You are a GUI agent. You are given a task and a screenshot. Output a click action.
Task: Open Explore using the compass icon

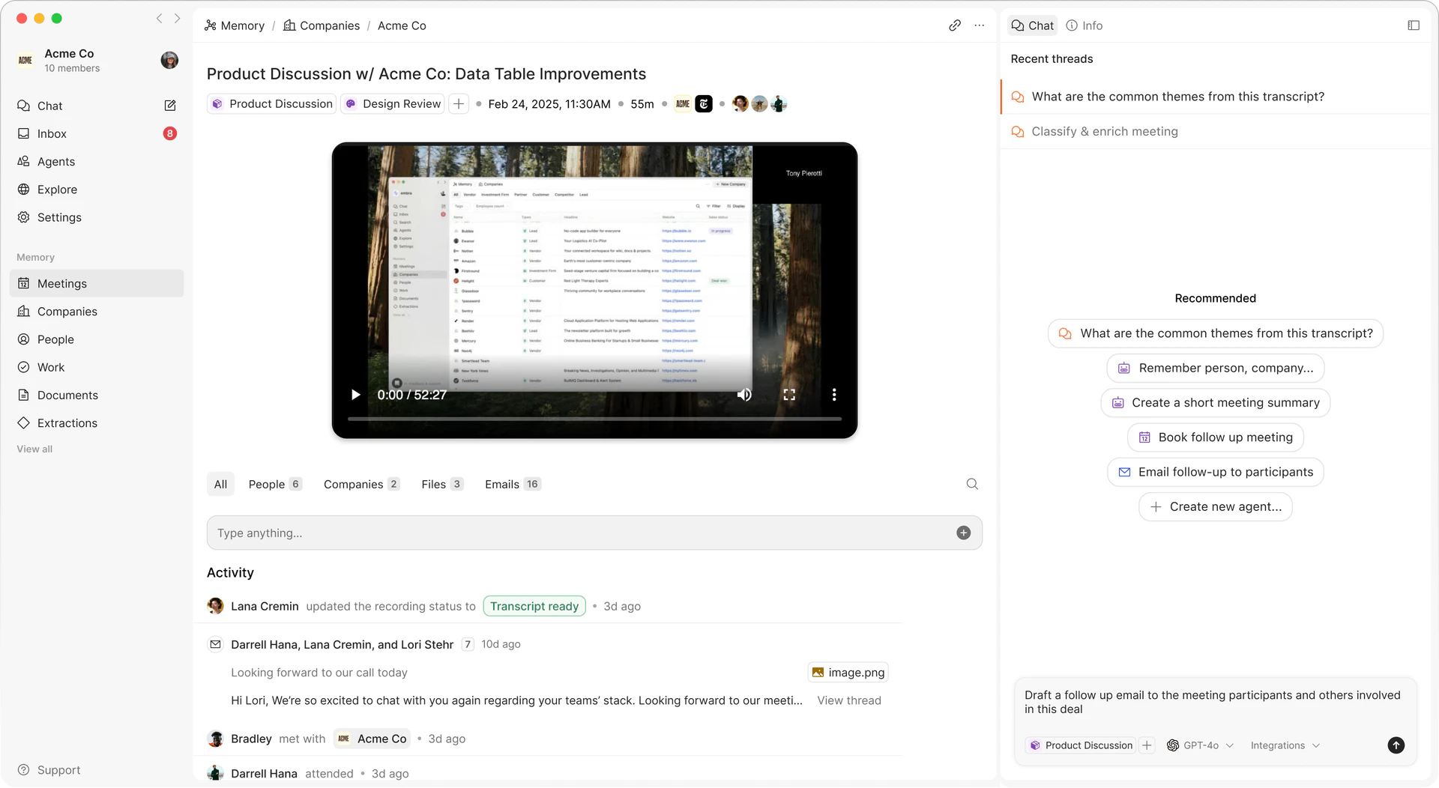(x=55, y=190)
